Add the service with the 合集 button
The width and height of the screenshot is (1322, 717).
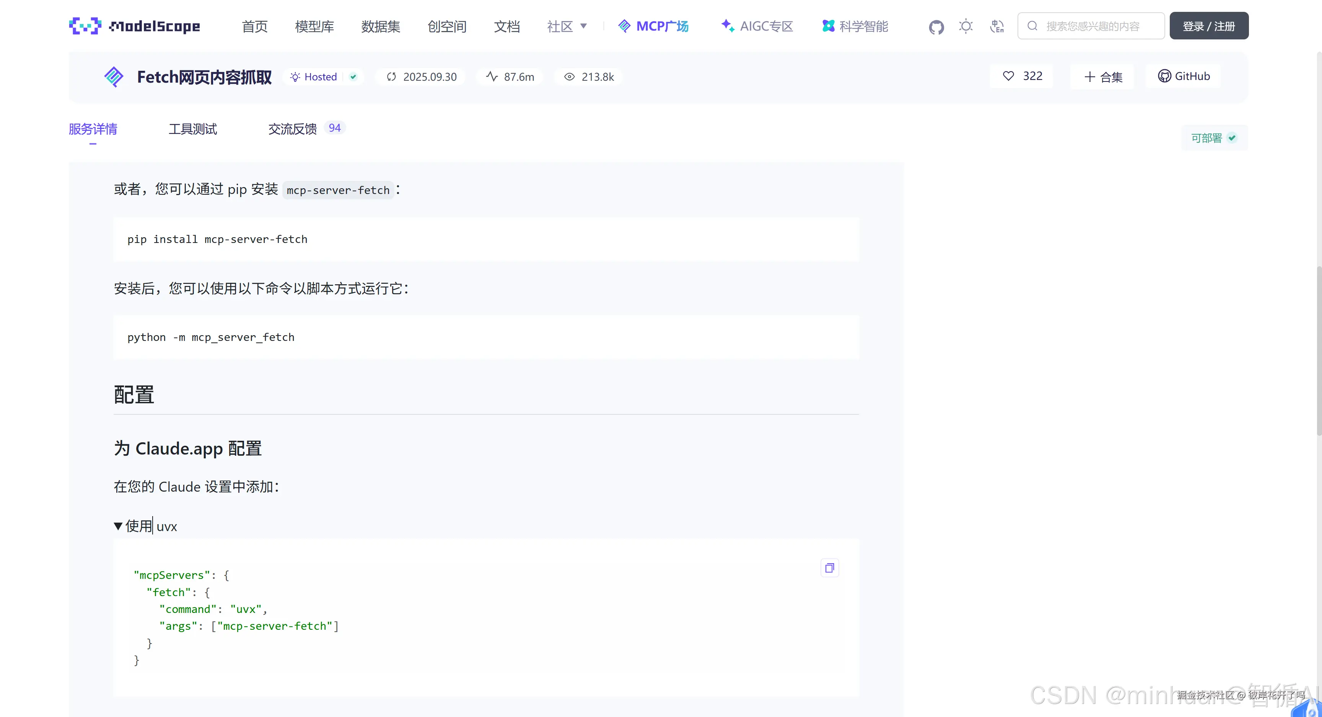[1103, 77]
